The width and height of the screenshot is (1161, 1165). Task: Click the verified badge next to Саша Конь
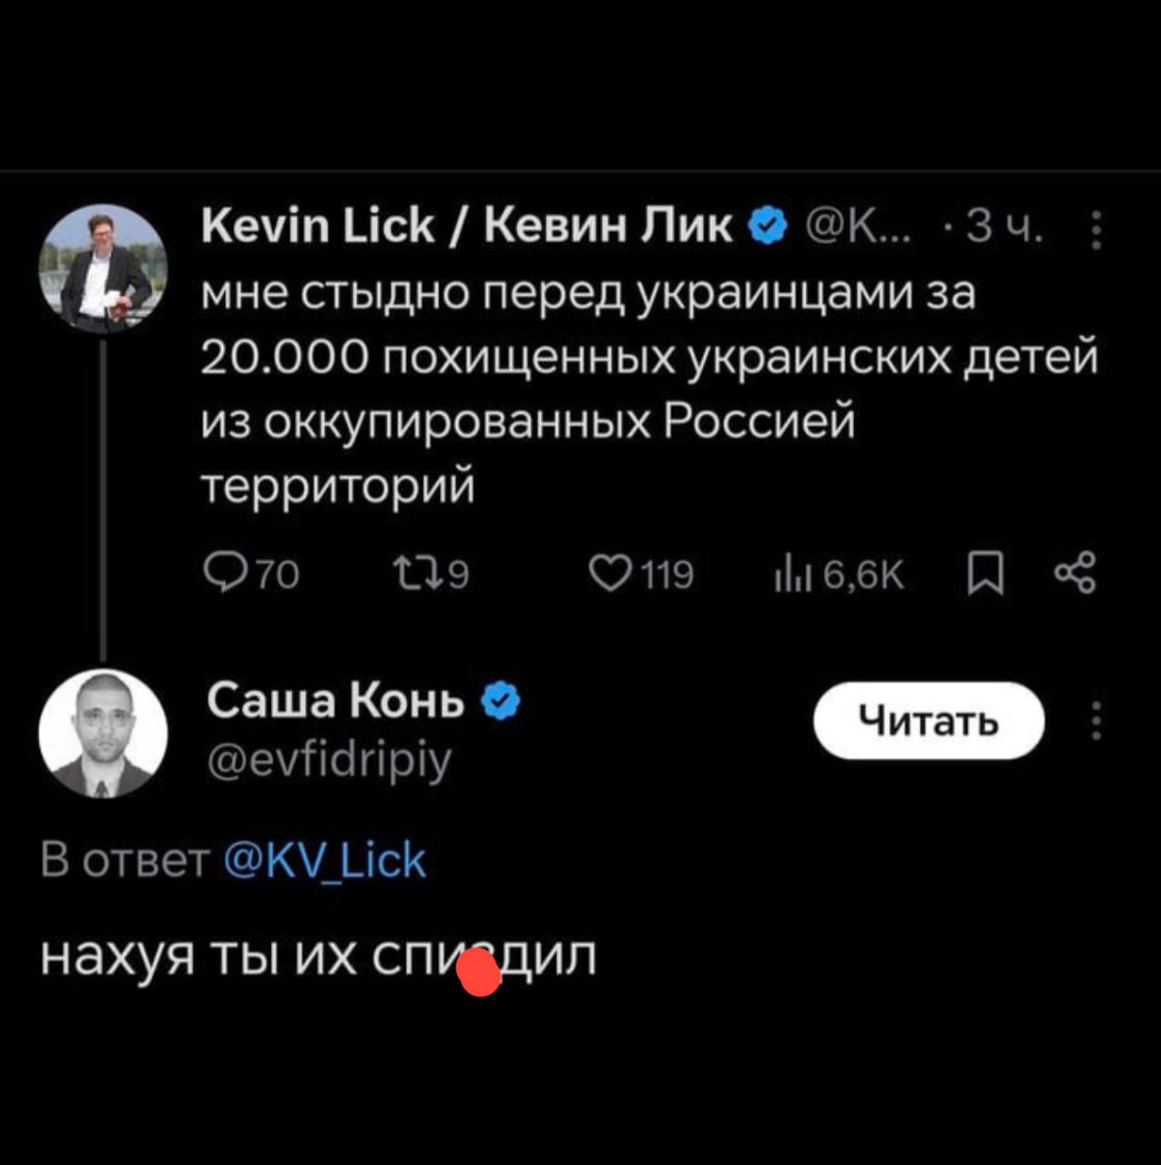(500, 701)
